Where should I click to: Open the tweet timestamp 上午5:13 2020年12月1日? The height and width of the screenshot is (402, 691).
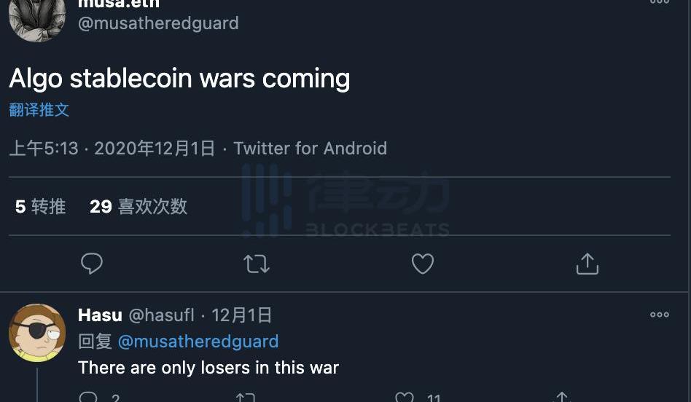pyautogui.click(x=112, y=149)
